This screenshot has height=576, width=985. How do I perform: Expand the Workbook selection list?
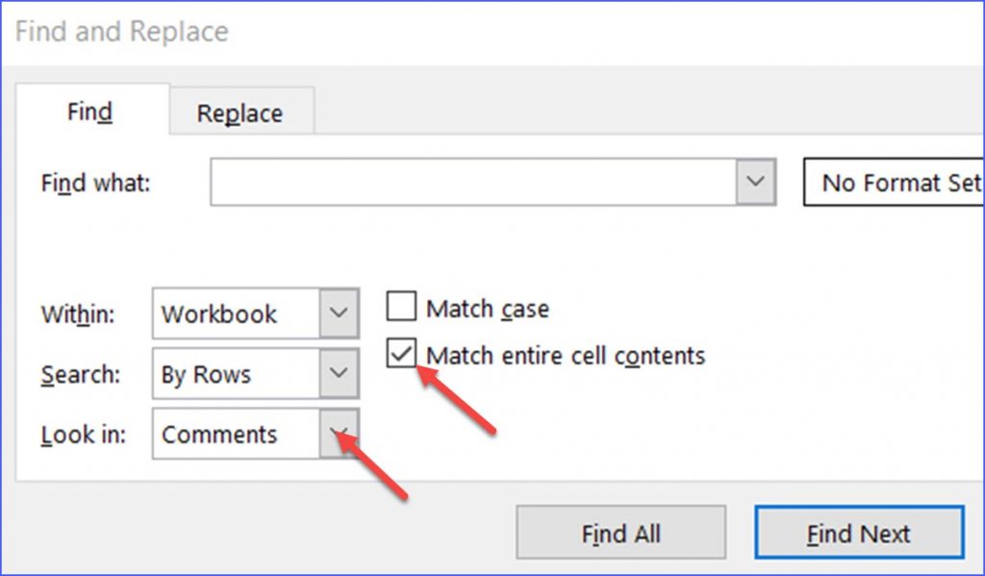(x=338, y=313)
